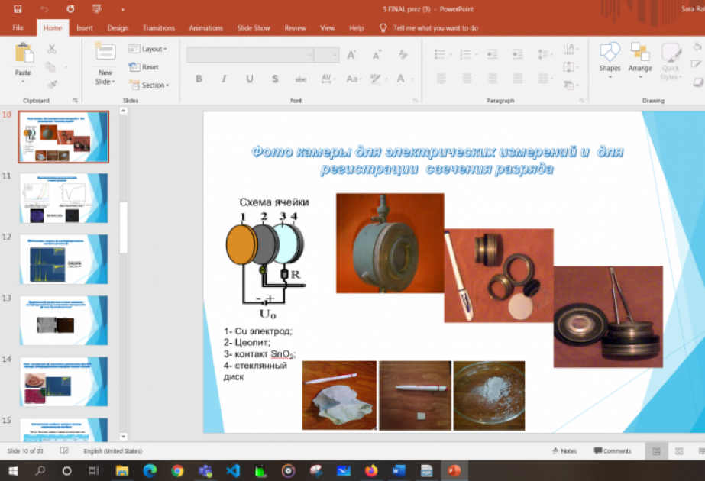
Task: Open Visual Studio Code from taskbar
Action: (233, 470)
